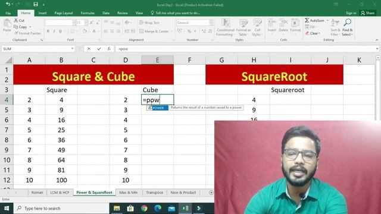Open AutoSum dropdown arrow
Image resolution: width=381 pixels, height=214 pixels.
327,21
